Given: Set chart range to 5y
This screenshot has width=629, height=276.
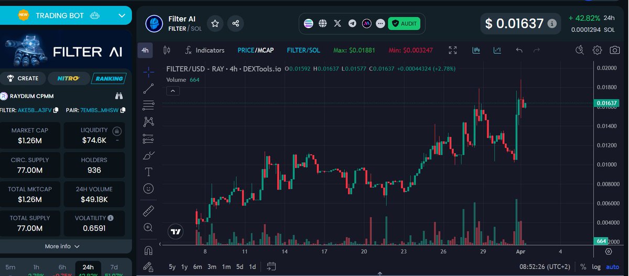Looking at the screenshot, I should pos(172,267).
